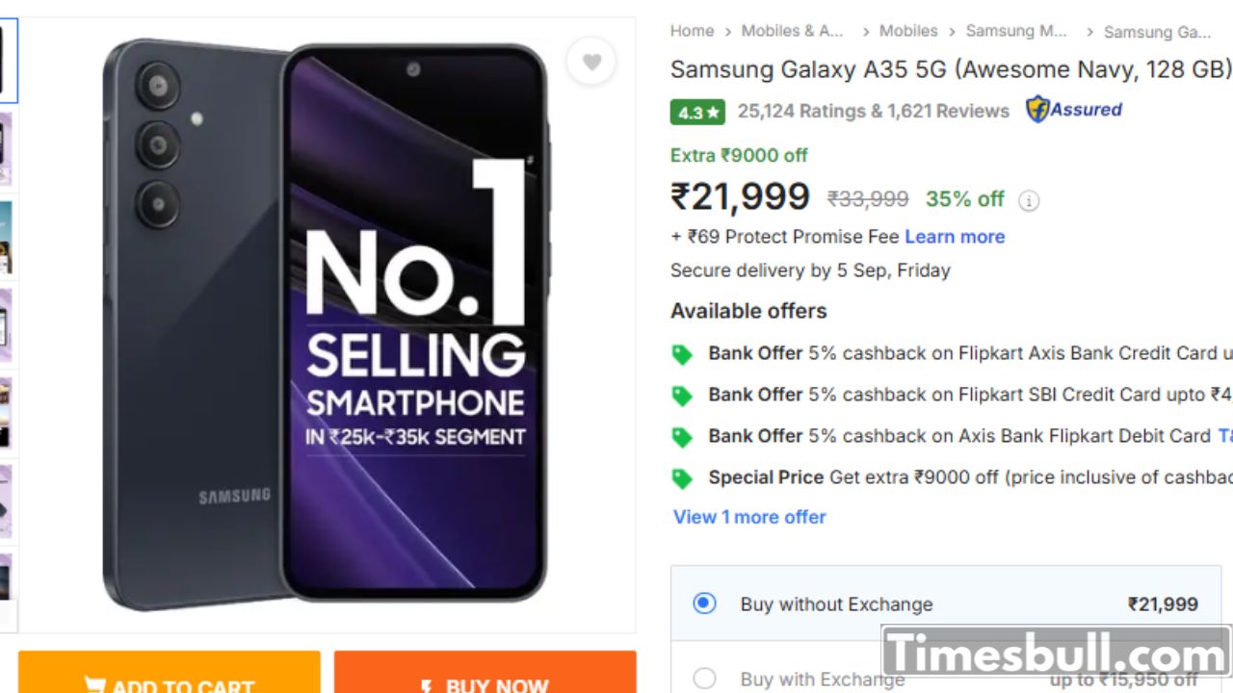The height and width of the screenshot is (693, 1233).
Task: Select the first product thumbnail image
Action: pyautogui.click(x=7, y=60)
